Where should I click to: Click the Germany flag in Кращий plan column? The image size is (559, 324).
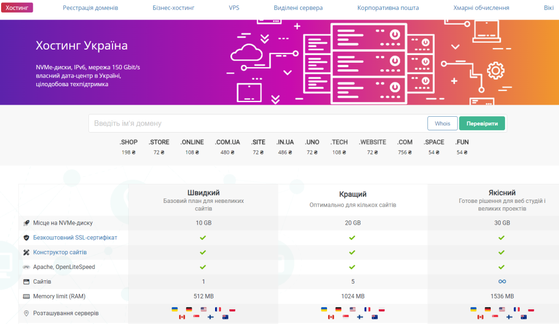[338, 309]
